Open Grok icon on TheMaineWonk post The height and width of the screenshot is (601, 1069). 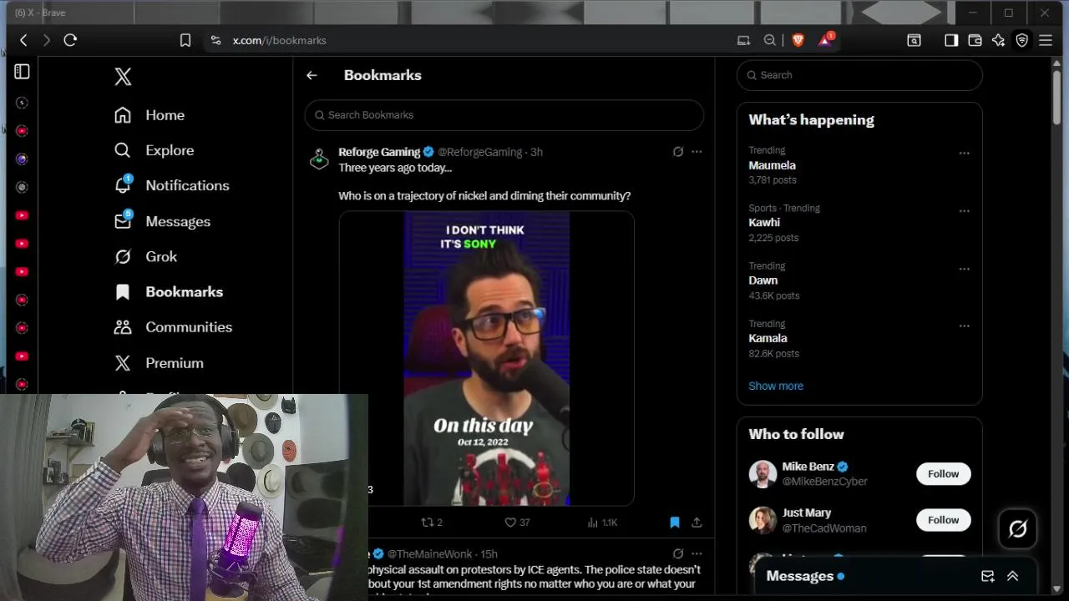pos(678,553)
